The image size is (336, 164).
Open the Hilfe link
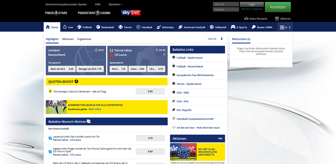click(98, 4)
